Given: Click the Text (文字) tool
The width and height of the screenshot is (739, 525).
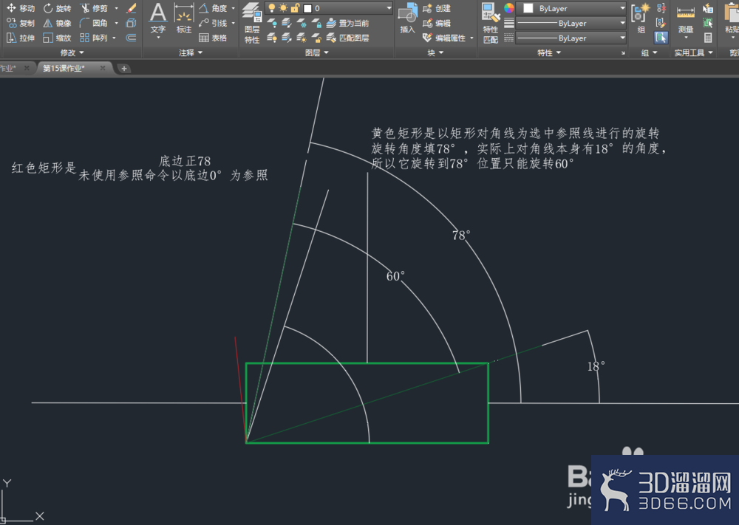Looking at the screenshot, I should 158,20.
